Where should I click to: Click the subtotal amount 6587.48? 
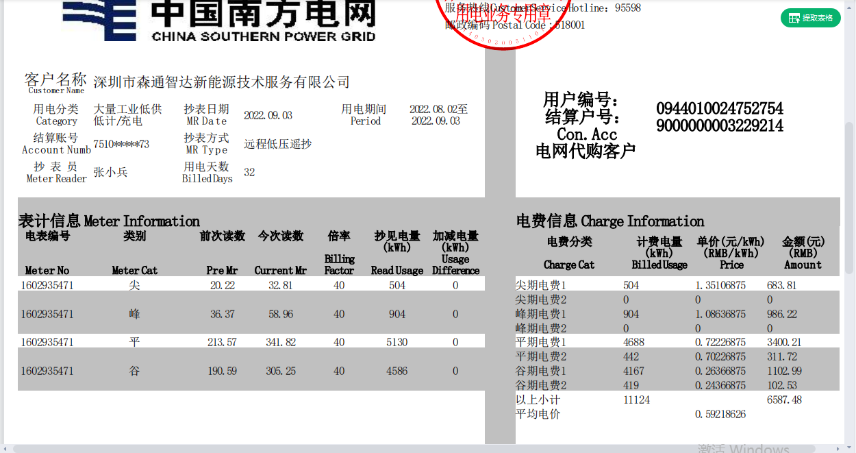pyautogui.click(x=784, y=400)
